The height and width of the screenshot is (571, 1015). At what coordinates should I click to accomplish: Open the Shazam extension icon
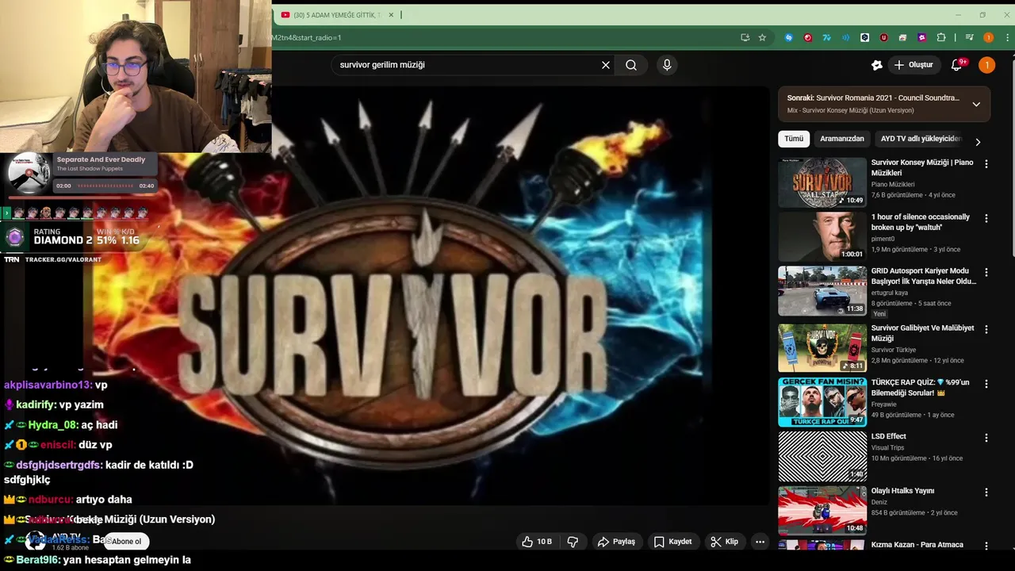[789, 37]
